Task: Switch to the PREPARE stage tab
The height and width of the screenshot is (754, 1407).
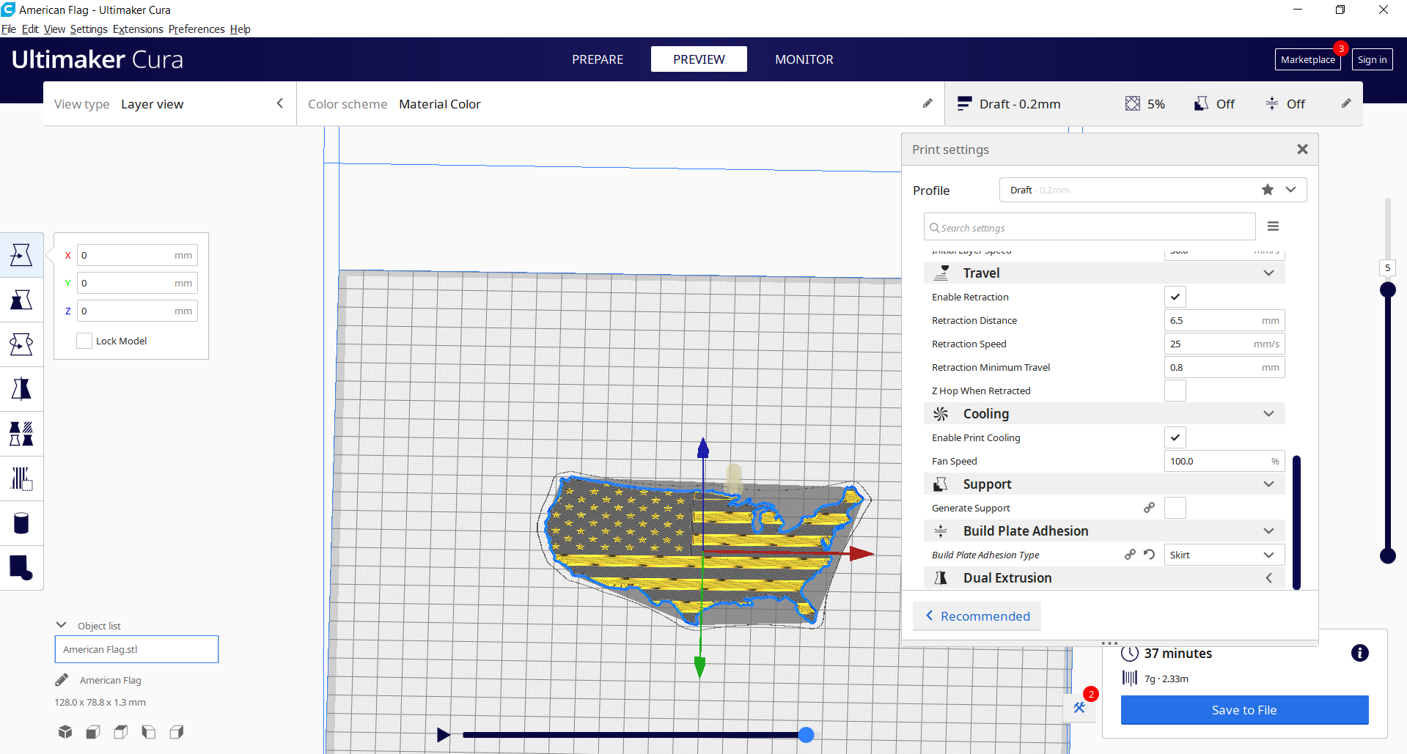Action: [x=598, y=59]
